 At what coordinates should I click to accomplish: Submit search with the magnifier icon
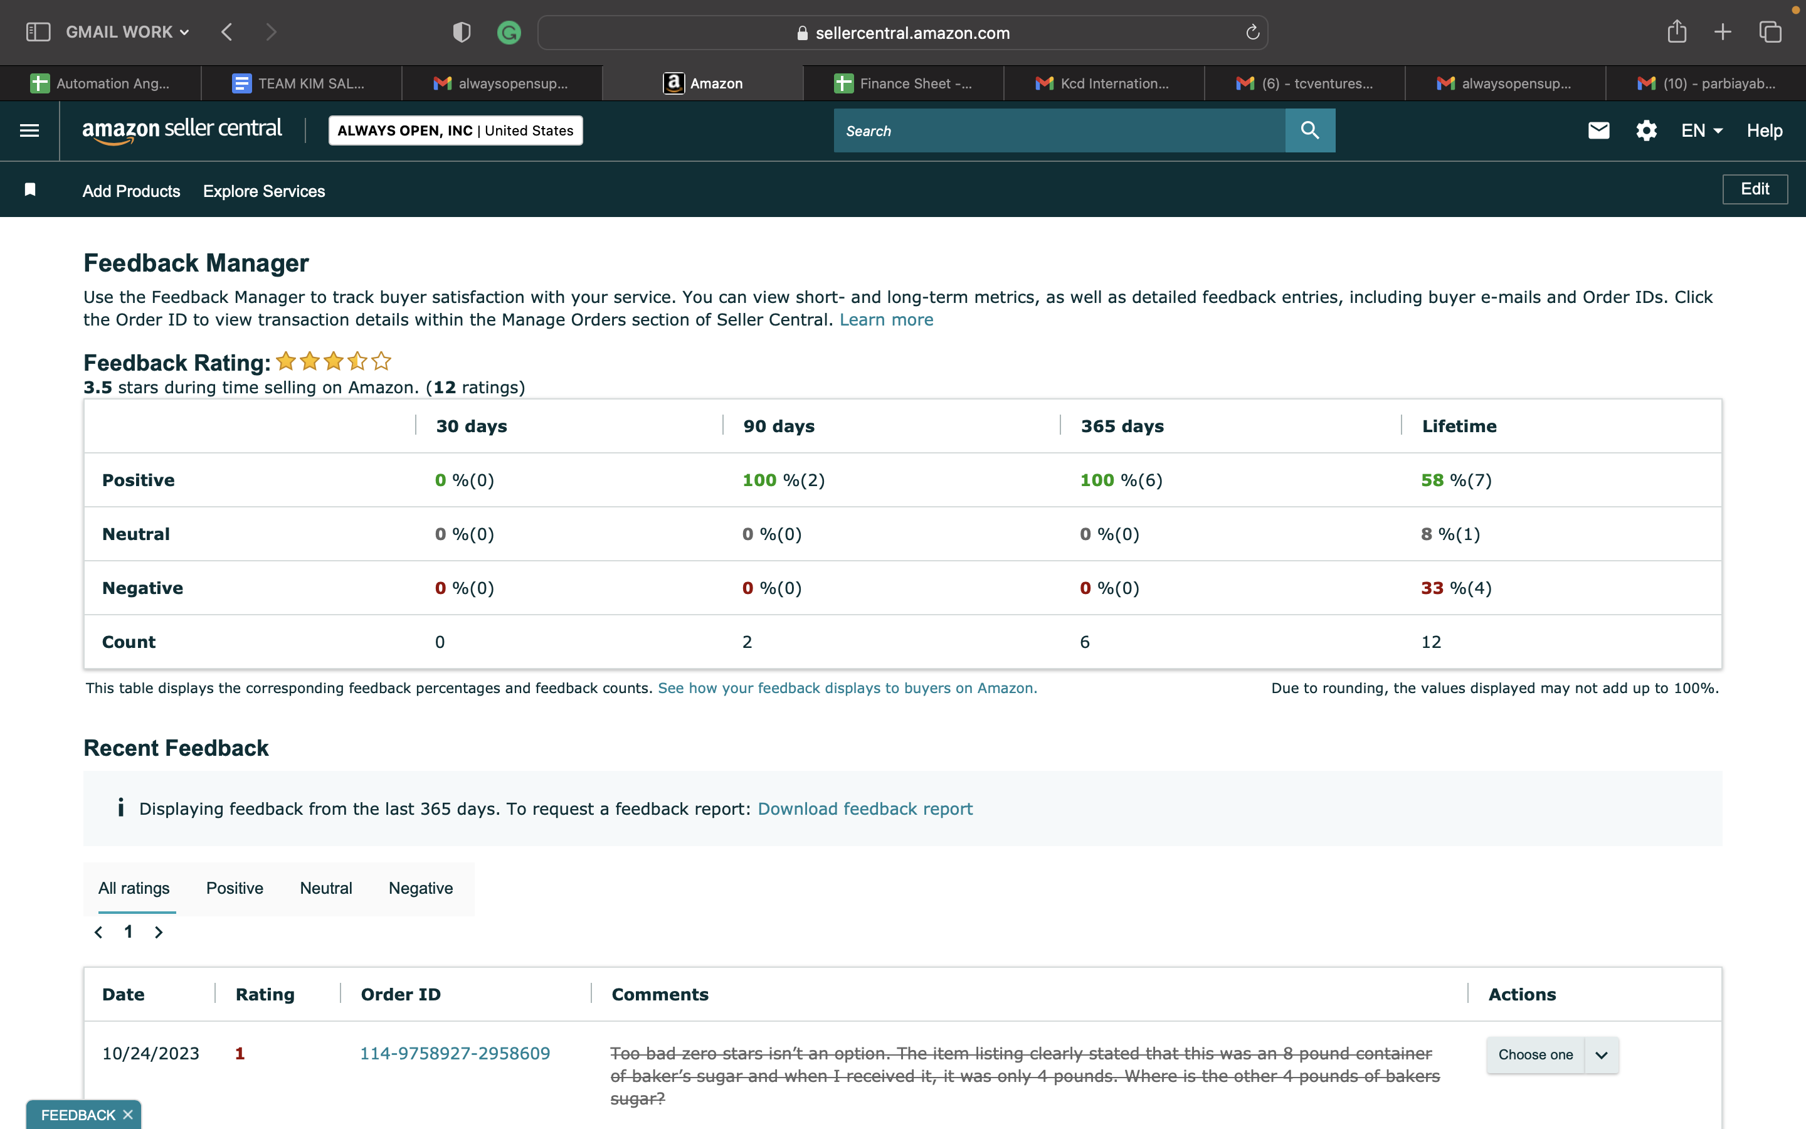pyautogui.click(x=1310, y=130)
